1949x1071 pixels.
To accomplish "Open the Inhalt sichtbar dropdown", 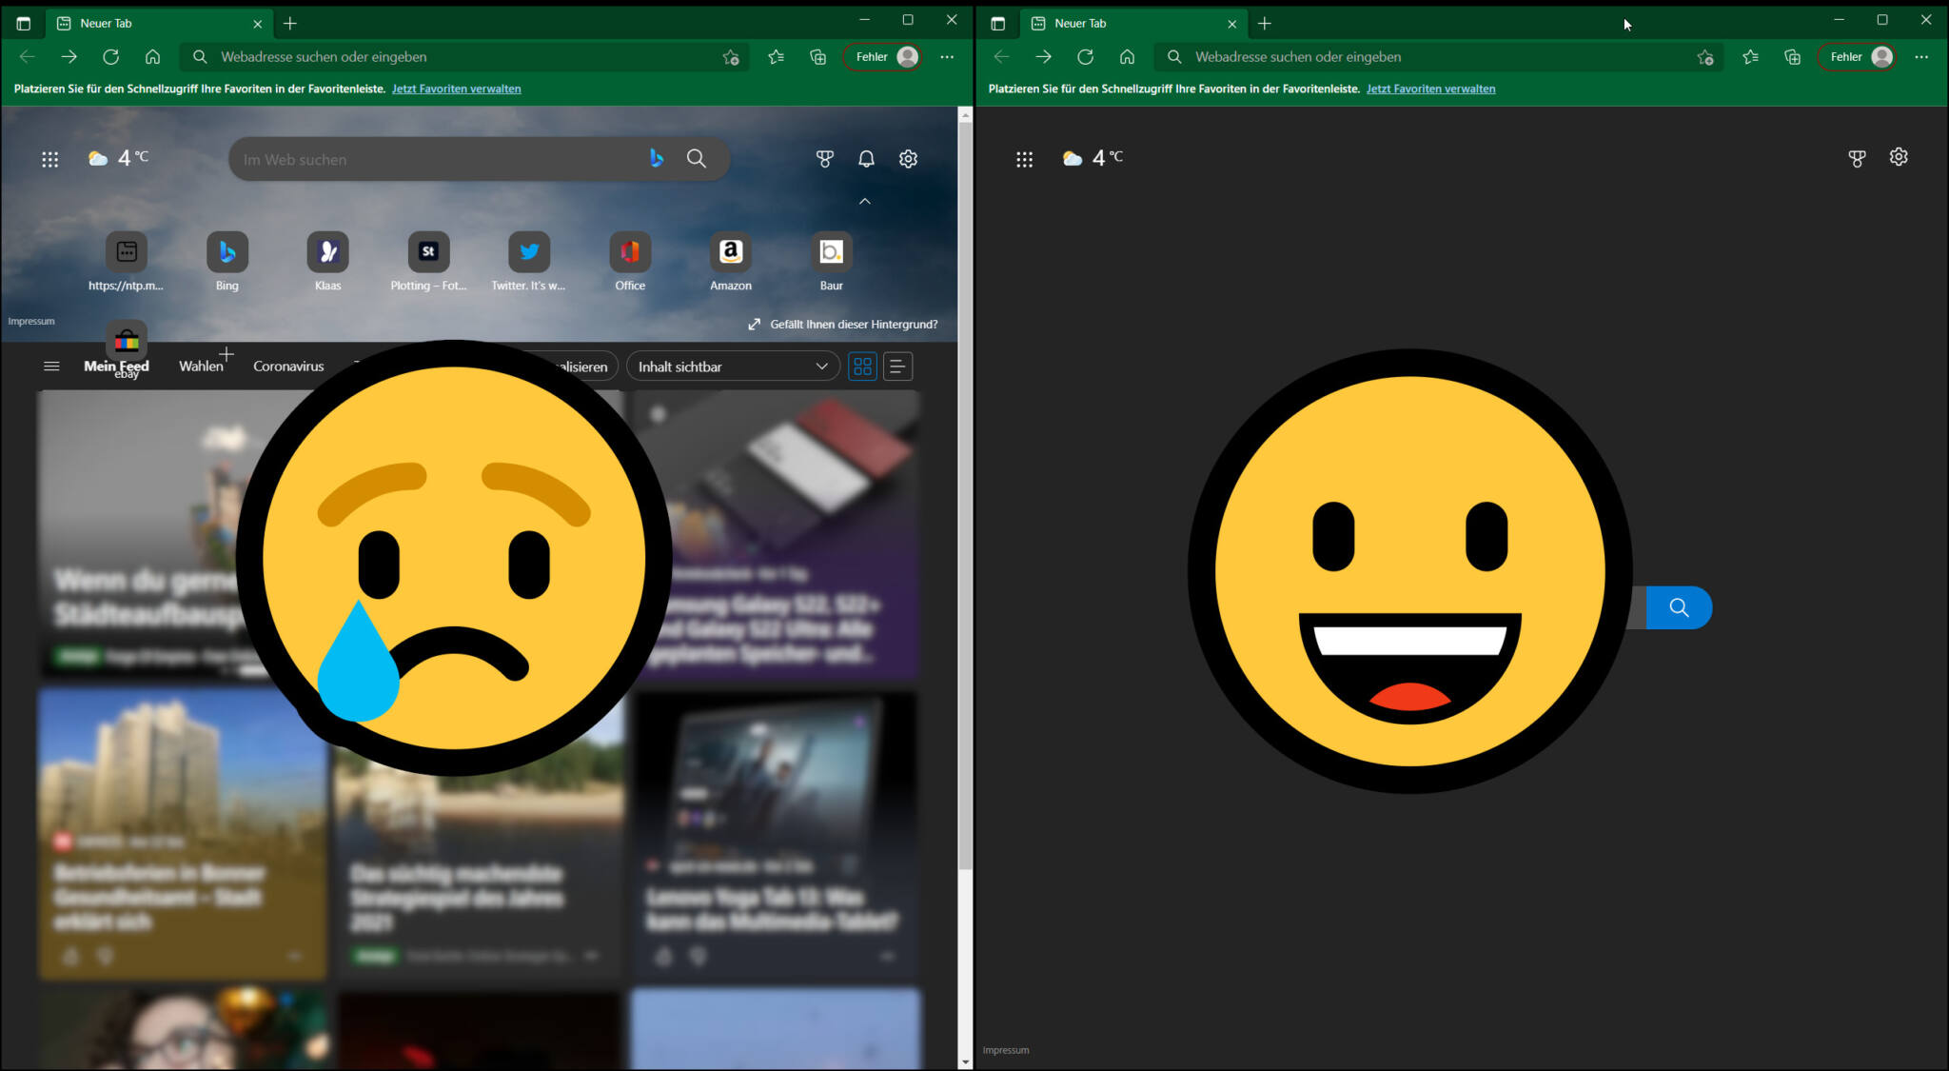I will pos(732,366).
